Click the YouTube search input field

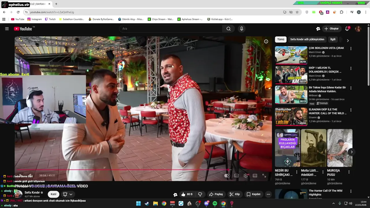(171, 29)
